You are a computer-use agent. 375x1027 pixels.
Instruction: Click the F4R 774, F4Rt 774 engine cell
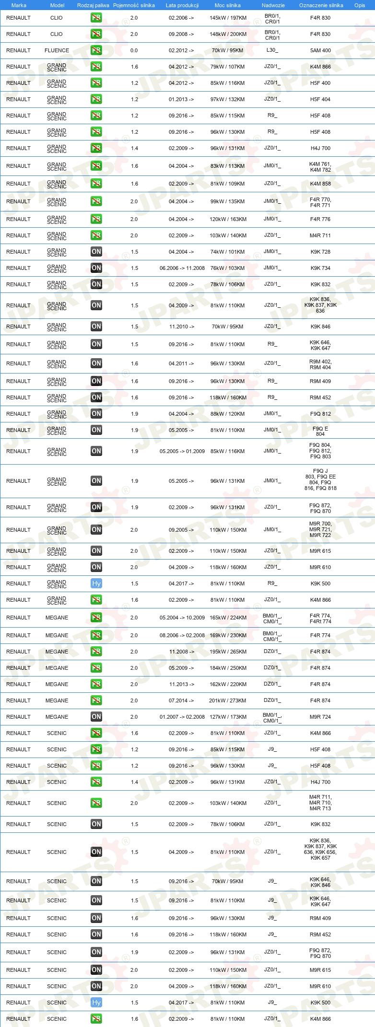pyautogui.click(x=320, y=619)
